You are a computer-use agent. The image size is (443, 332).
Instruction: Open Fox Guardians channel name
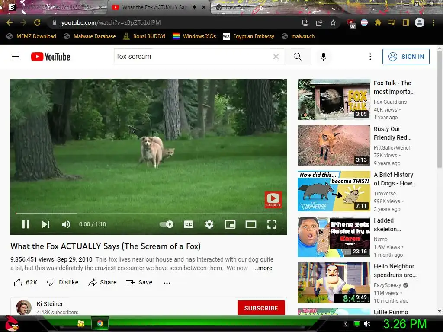pyautogui.click(x=390, y=102)
